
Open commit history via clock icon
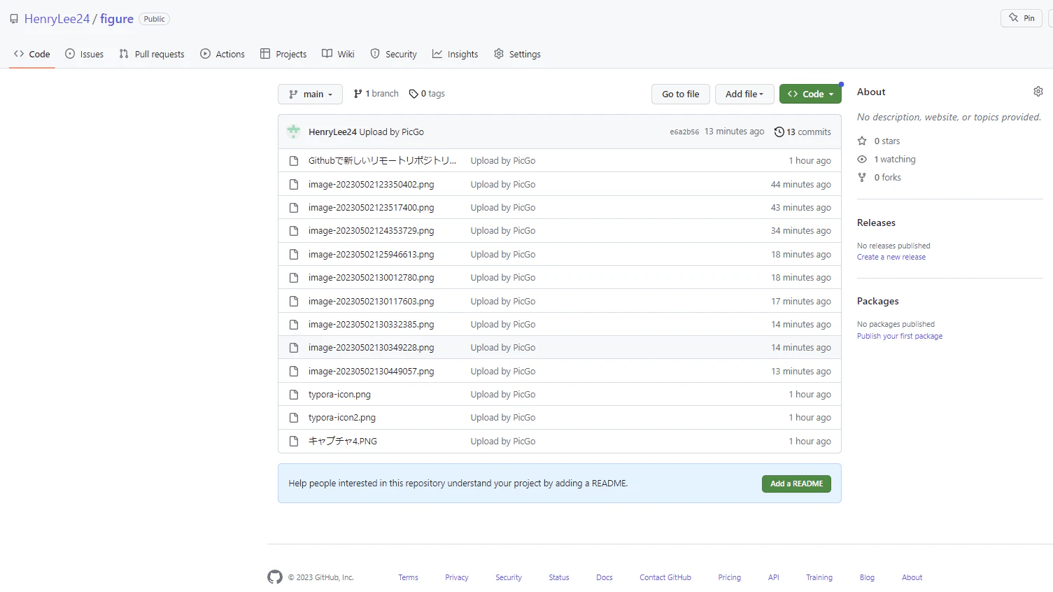tap(779, 132)
